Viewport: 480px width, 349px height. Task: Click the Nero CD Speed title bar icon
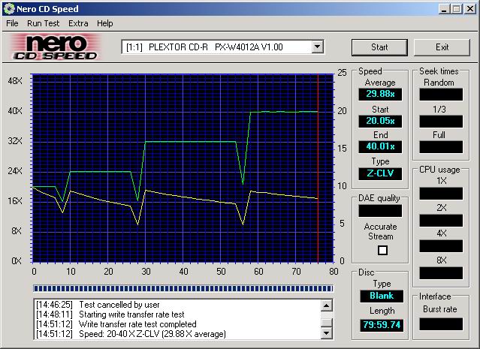click(x=8, y=8)
